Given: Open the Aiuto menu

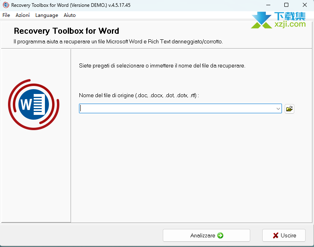Looking at the screenshot, I should click(x=70, y=15).
